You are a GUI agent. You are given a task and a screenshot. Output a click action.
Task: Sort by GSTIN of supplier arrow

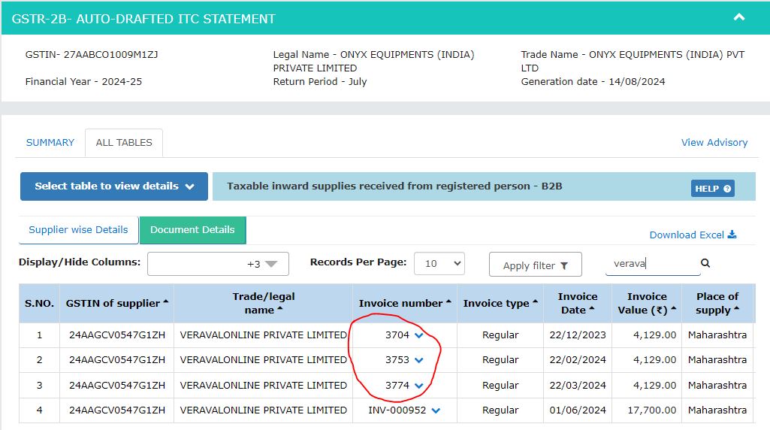[165, 301]
